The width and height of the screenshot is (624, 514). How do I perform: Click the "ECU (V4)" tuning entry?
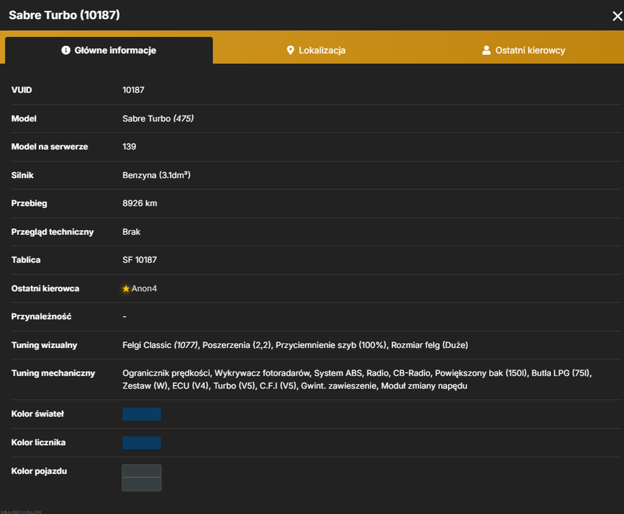[190, 386]
